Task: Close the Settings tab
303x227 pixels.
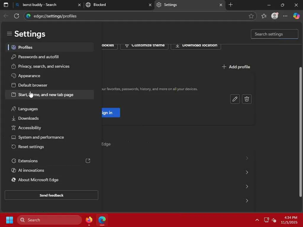Action: click(x=221, y=5)
